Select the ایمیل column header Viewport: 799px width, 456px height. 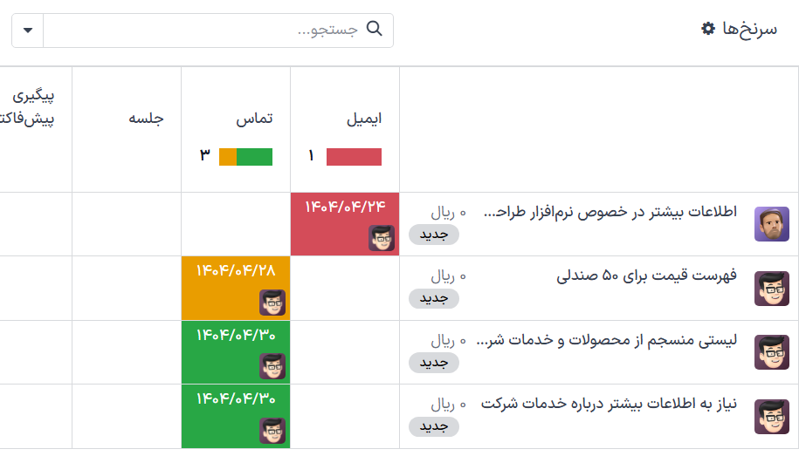pyautogui.click(x=364, y=119)
